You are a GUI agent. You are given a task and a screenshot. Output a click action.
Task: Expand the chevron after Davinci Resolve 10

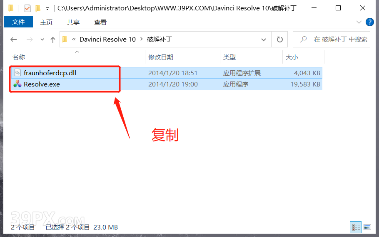click(x=142, y=39)
